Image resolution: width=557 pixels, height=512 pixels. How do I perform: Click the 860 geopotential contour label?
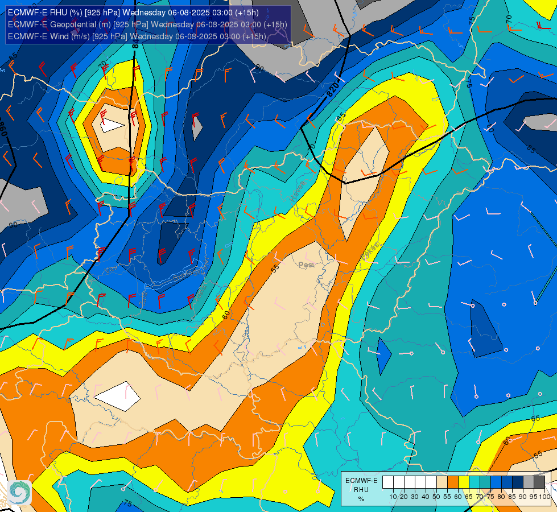[x=3, y=129]
